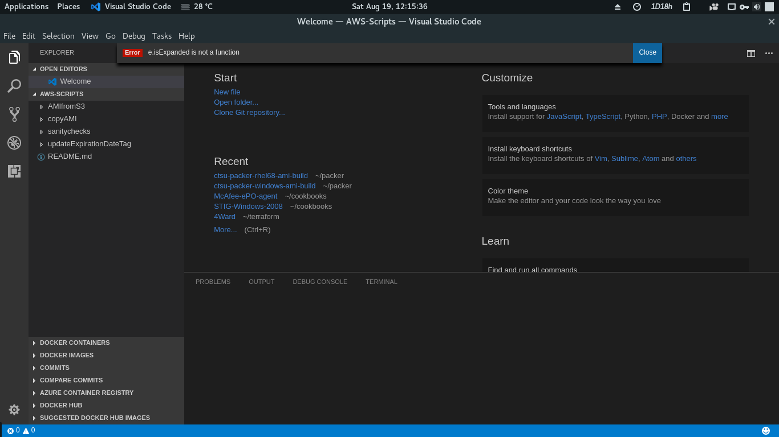Open the Search panel in the activity bar
Viewport: 779px width, 437px height.
14,85
